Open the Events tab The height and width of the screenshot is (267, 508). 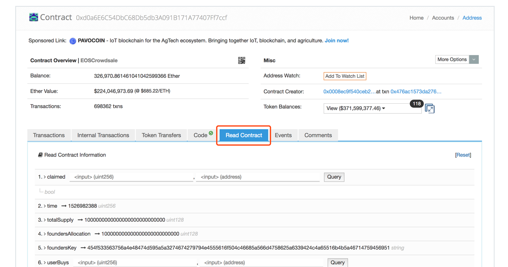click(x=284, y=135)
